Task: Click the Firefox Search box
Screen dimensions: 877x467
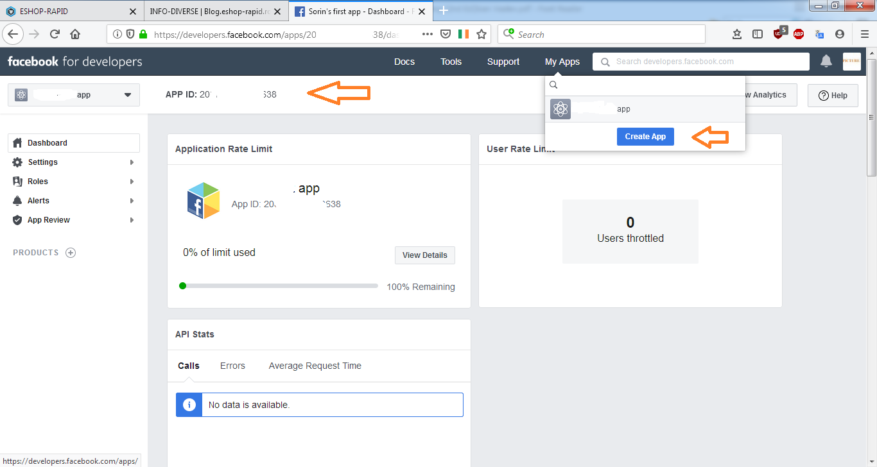Action: 602,34
